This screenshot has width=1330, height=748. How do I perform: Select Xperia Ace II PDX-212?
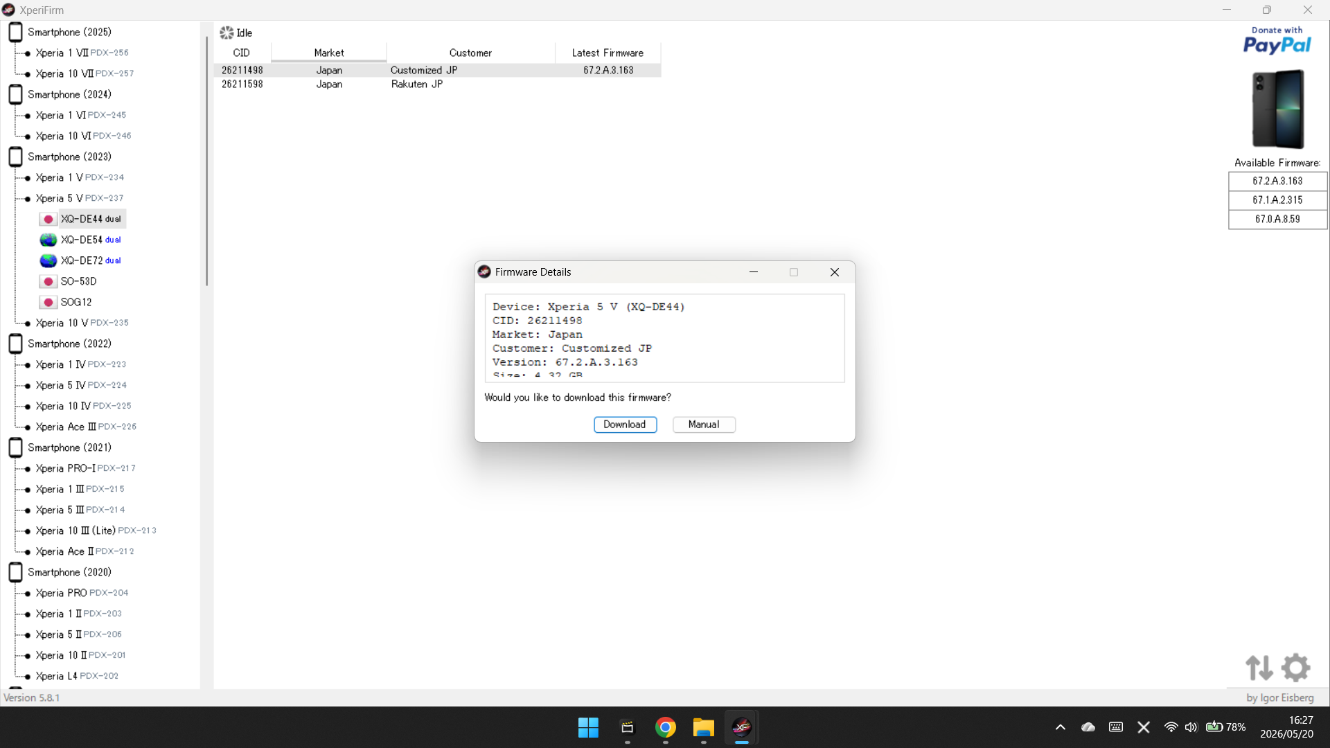[85, 551]
